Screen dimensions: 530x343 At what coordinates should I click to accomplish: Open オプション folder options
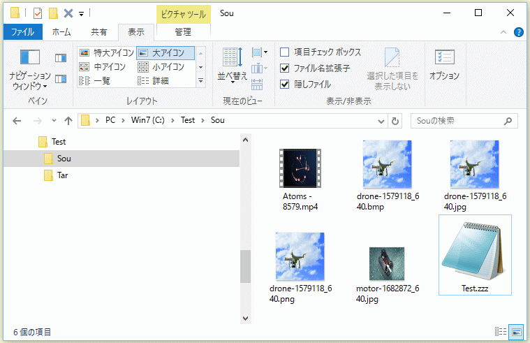(x=445, y=64)
